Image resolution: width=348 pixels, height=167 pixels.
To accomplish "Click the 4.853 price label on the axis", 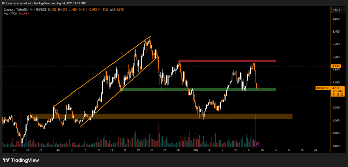I will pos(336,66).
